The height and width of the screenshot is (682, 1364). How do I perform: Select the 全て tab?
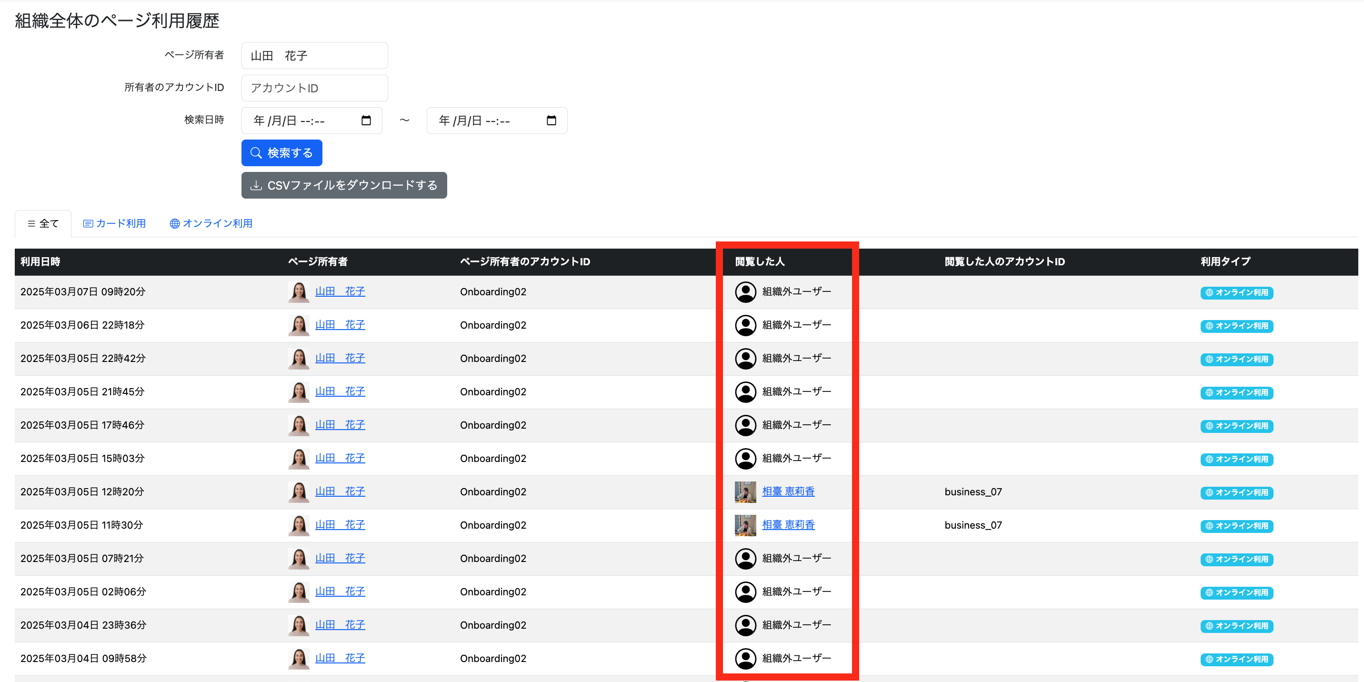43,223
